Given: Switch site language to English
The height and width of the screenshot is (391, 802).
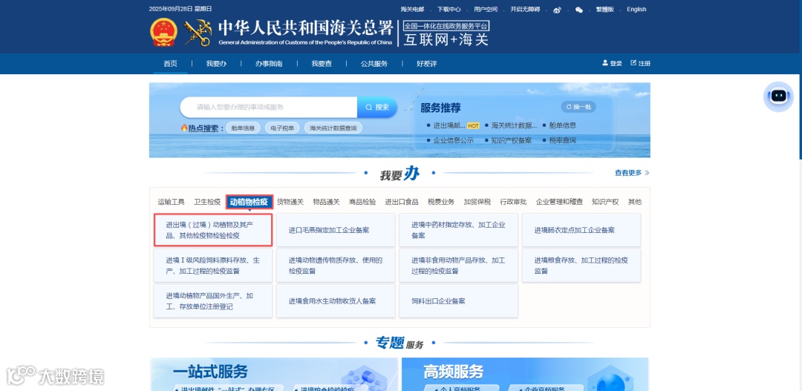Looking at the screenshot, I should (636, 9).
